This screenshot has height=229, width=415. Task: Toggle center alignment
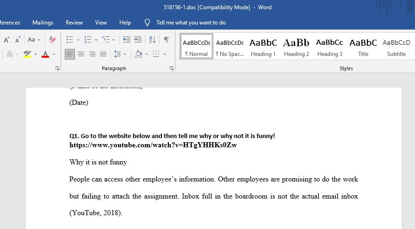81,54
